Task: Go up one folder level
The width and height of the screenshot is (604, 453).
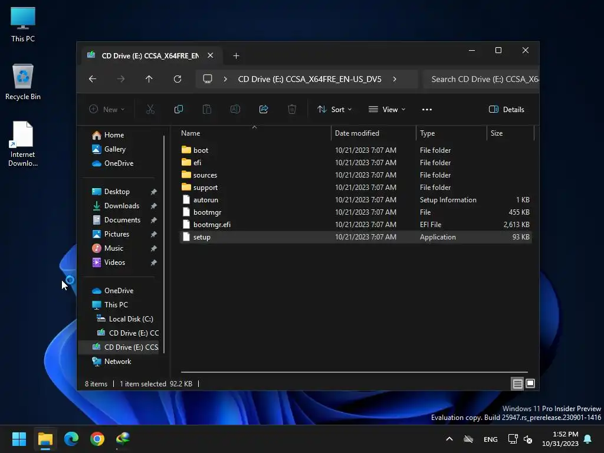Action: coord(149,79)
